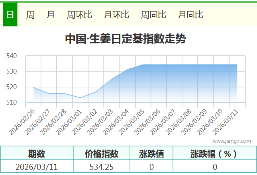Click the chart title 中国·生姜日定基指数走势
The image size is (257, 175).
click(125, 39)
